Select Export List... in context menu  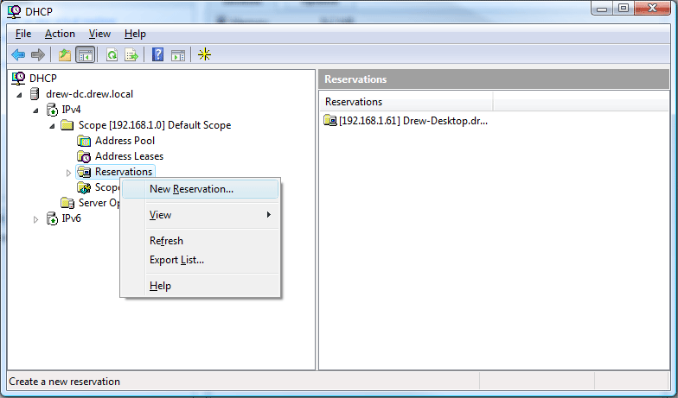pos(176,260)
